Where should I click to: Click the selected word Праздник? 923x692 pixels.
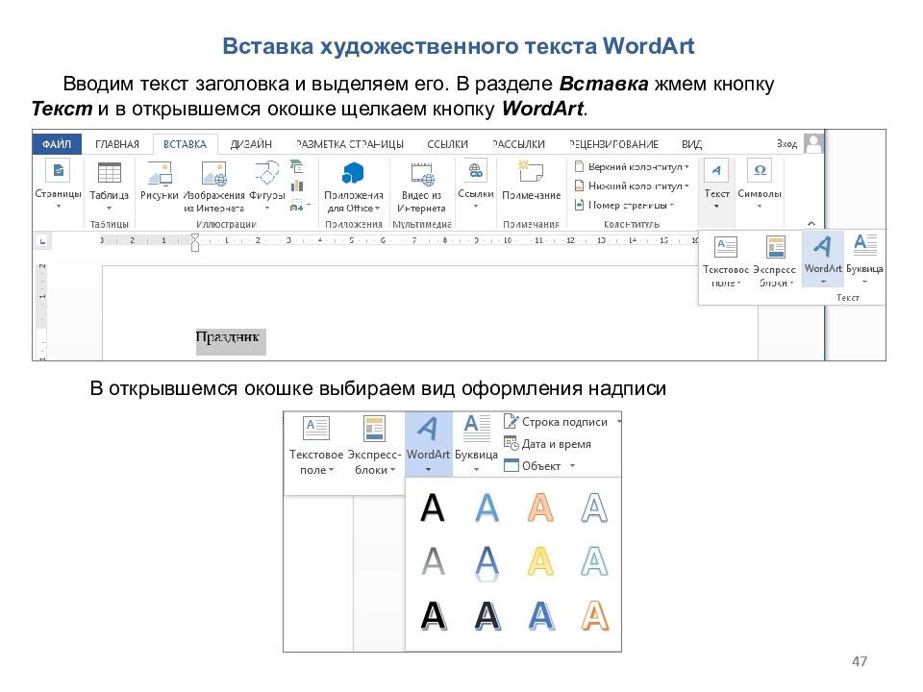point(227,337)
